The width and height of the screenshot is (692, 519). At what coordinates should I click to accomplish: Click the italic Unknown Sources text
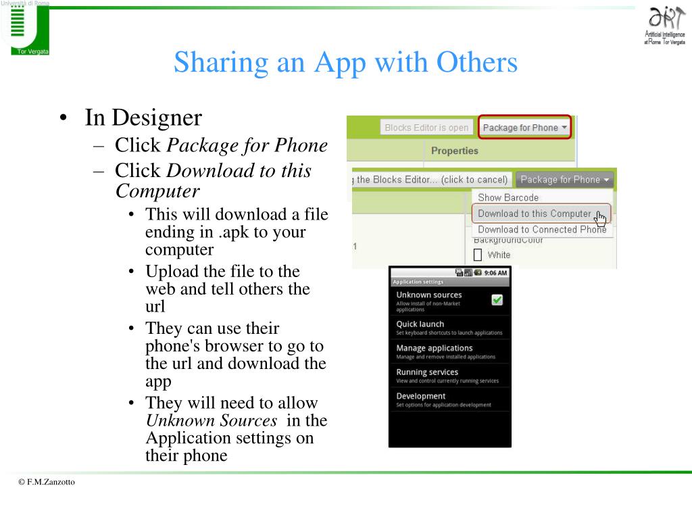click(212, 420)
